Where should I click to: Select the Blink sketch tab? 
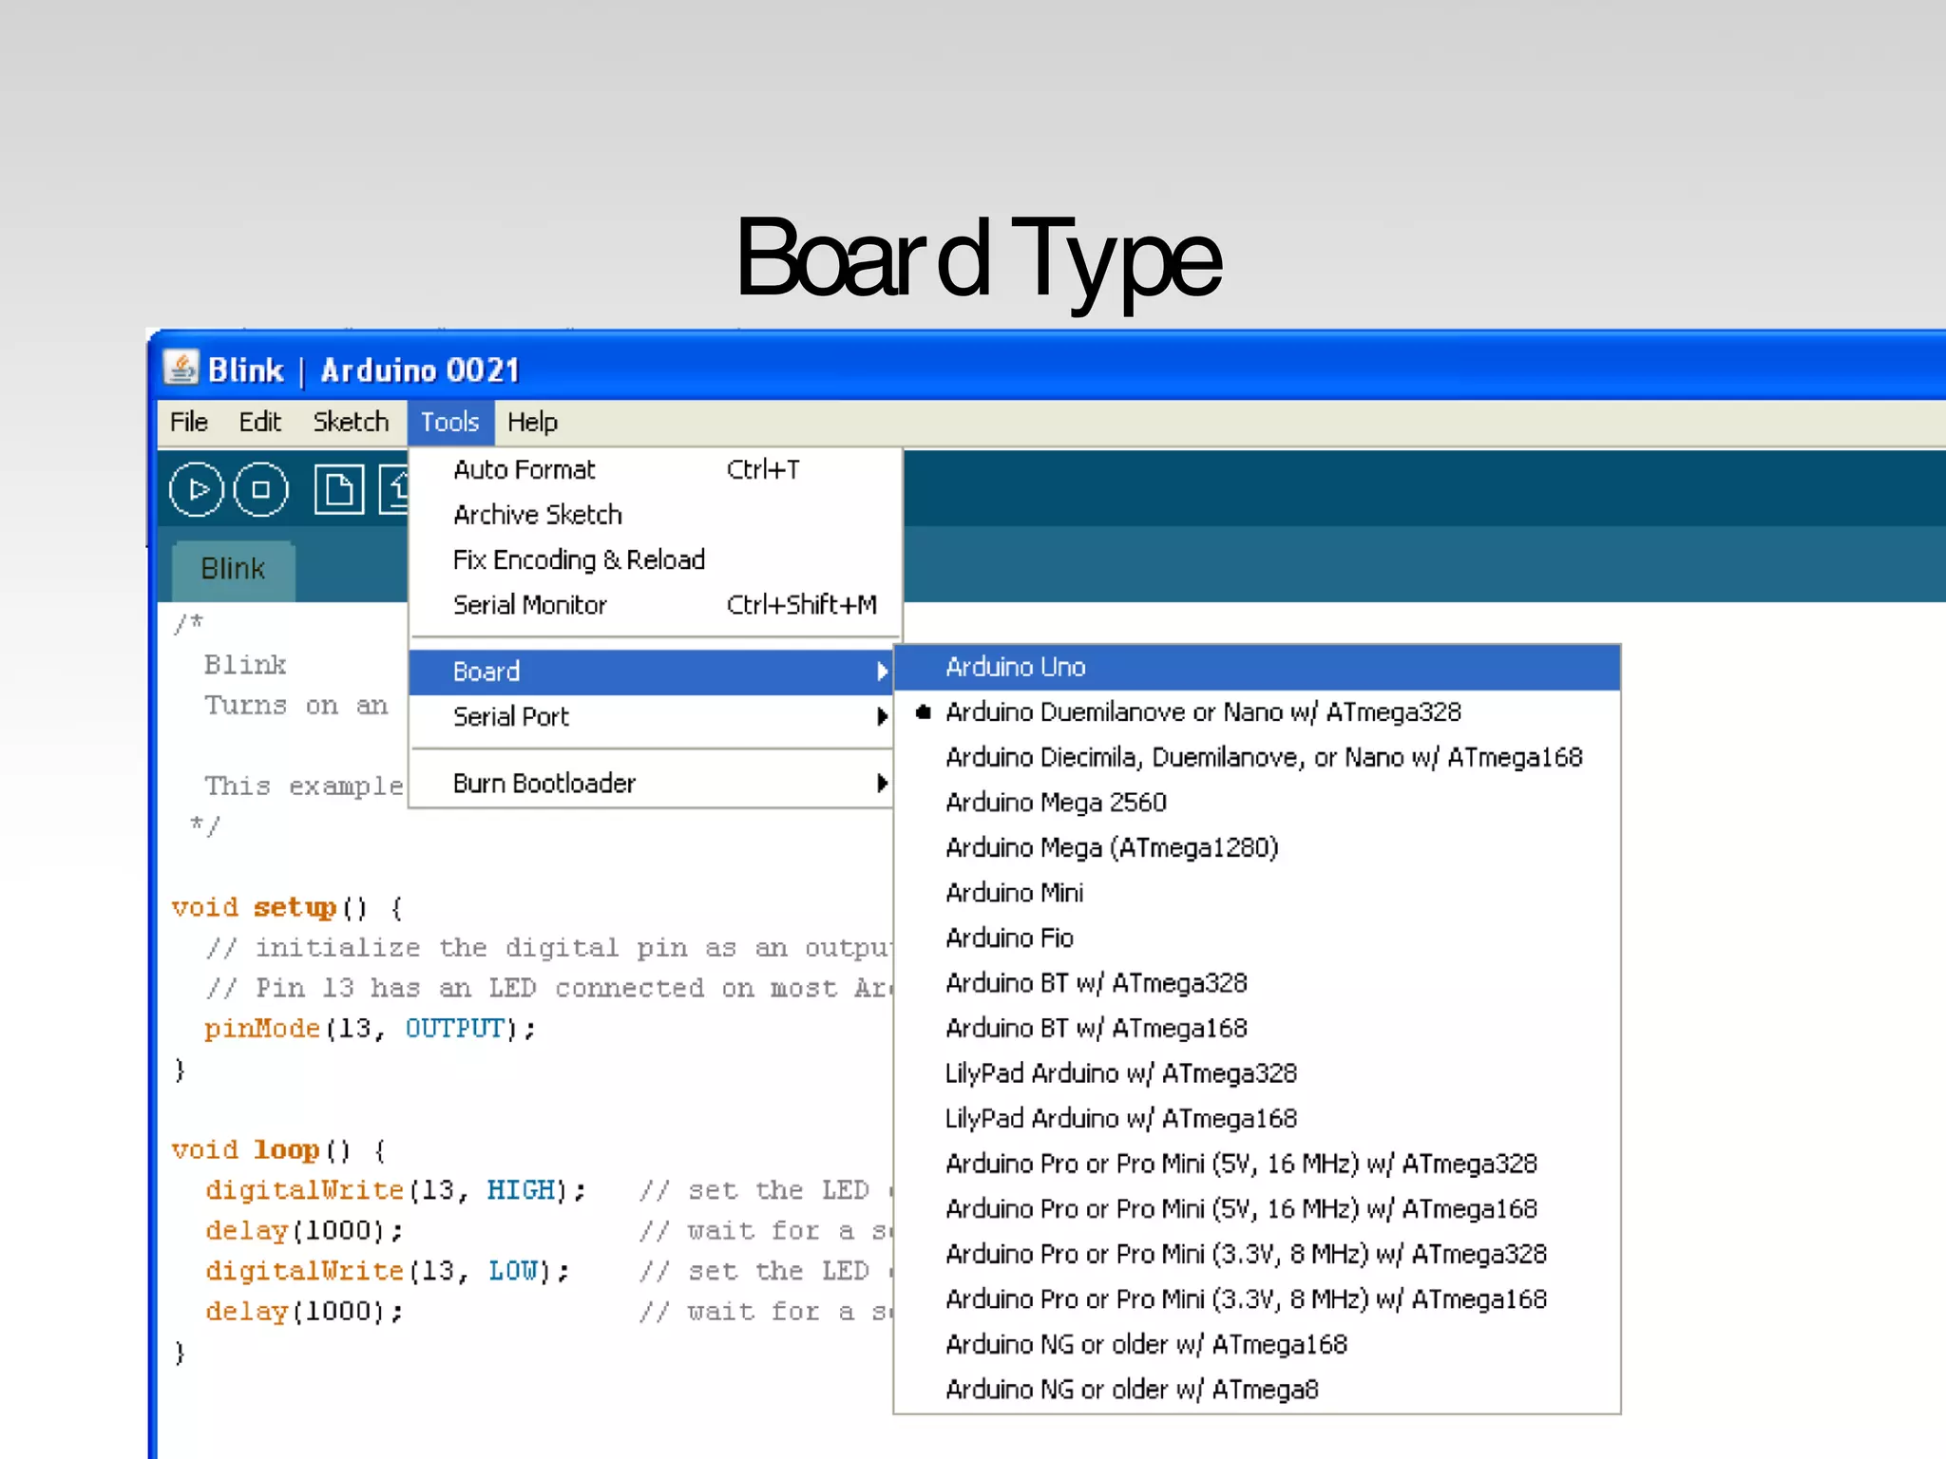233,569
